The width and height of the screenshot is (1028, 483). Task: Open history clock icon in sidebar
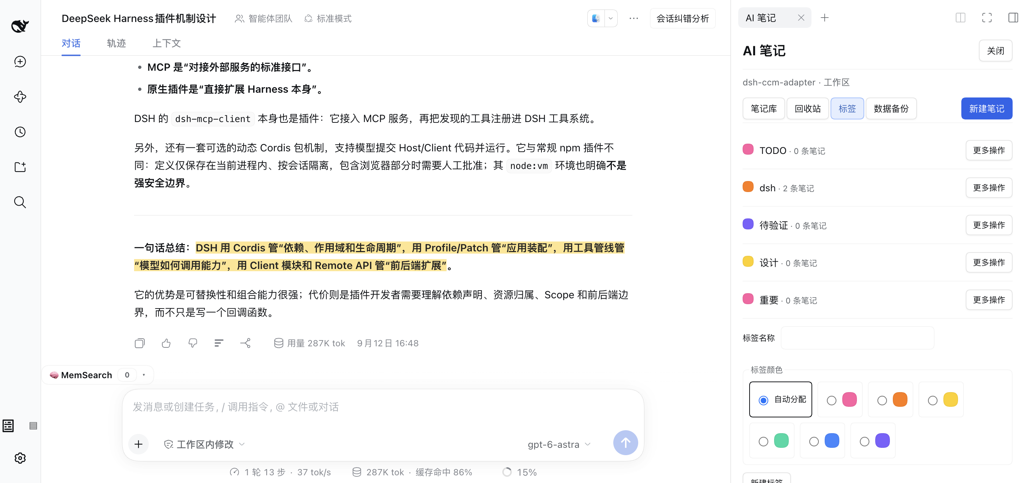20,132
